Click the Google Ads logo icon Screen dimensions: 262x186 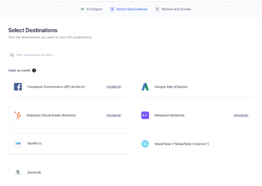pos(145,87)
